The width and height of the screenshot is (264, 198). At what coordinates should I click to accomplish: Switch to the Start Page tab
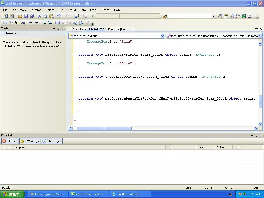pyautogui.click(x=79, y=29)
